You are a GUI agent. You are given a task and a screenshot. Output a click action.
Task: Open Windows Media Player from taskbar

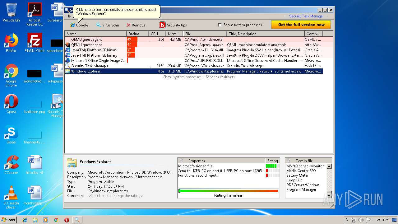(46, 220)
